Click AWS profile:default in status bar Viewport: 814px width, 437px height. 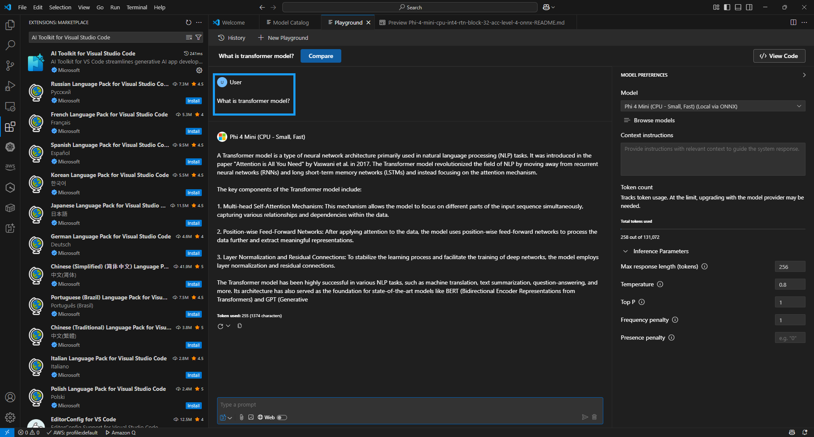tap(72, 433)
